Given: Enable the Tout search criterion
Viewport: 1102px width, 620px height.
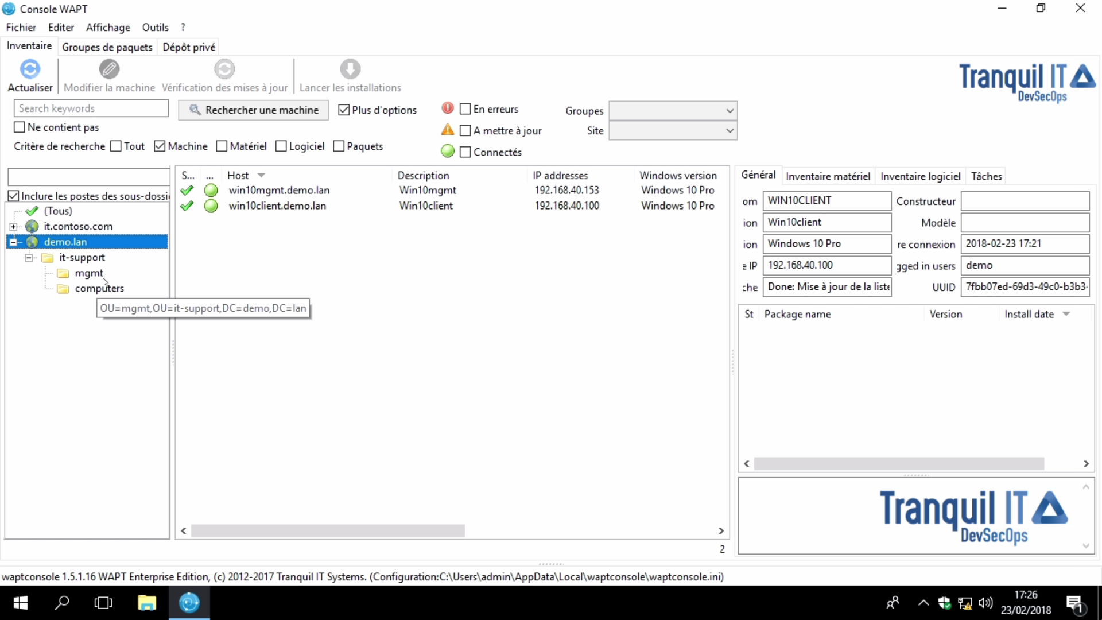Looking at the screenshot, I should click(116, 146).
